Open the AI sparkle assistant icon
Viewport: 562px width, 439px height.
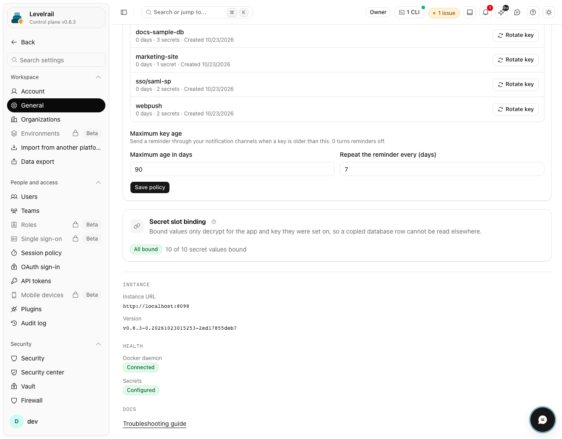[x=501, y=12]
